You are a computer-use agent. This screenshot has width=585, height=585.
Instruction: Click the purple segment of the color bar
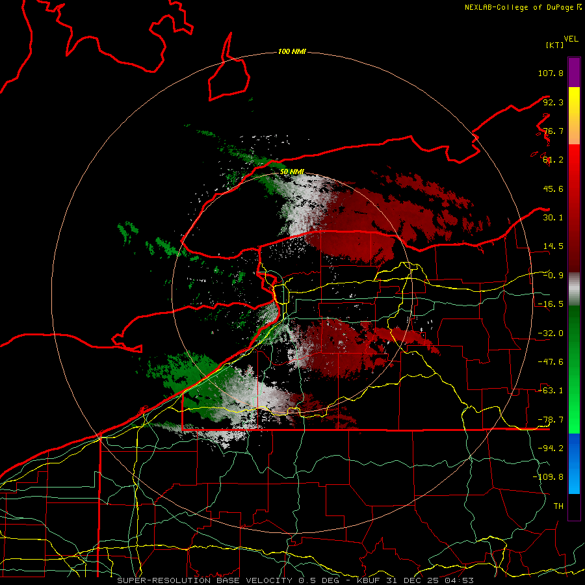point(574,72)
